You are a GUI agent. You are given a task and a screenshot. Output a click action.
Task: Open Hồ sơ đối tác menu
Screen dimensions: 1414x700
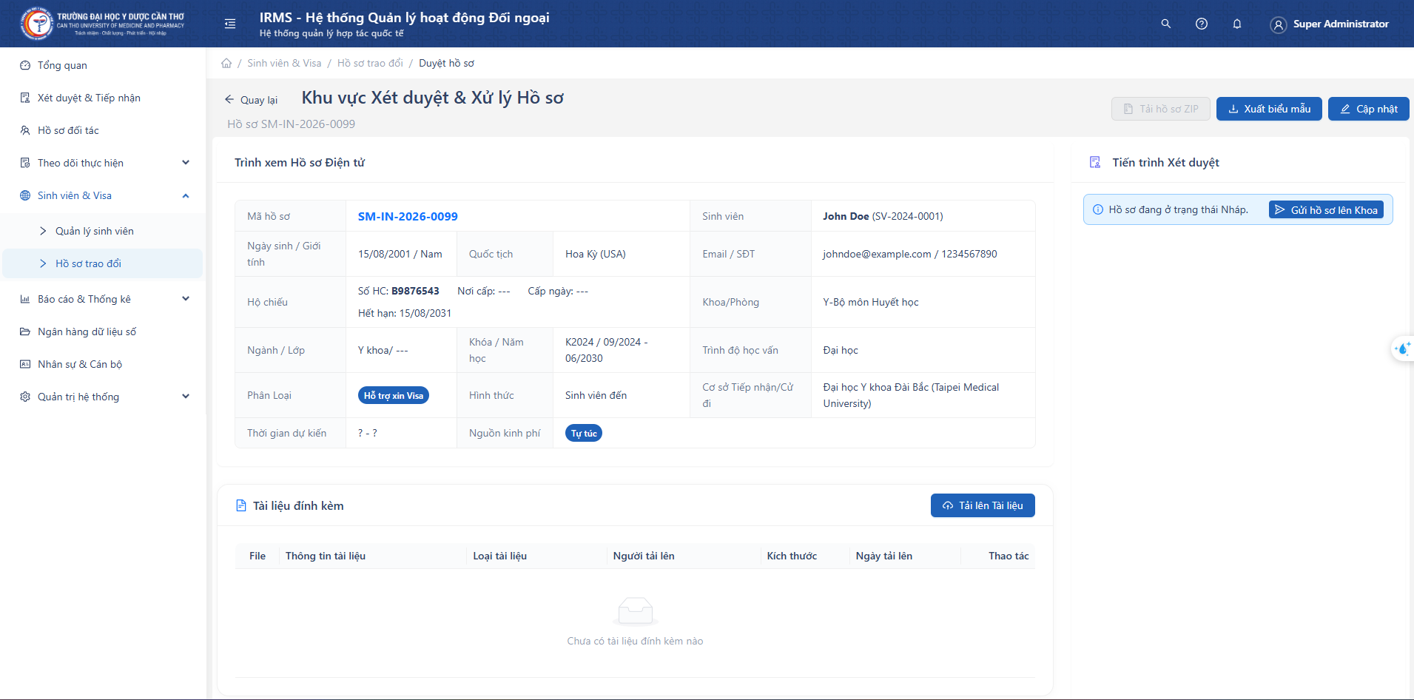point(103,130)
